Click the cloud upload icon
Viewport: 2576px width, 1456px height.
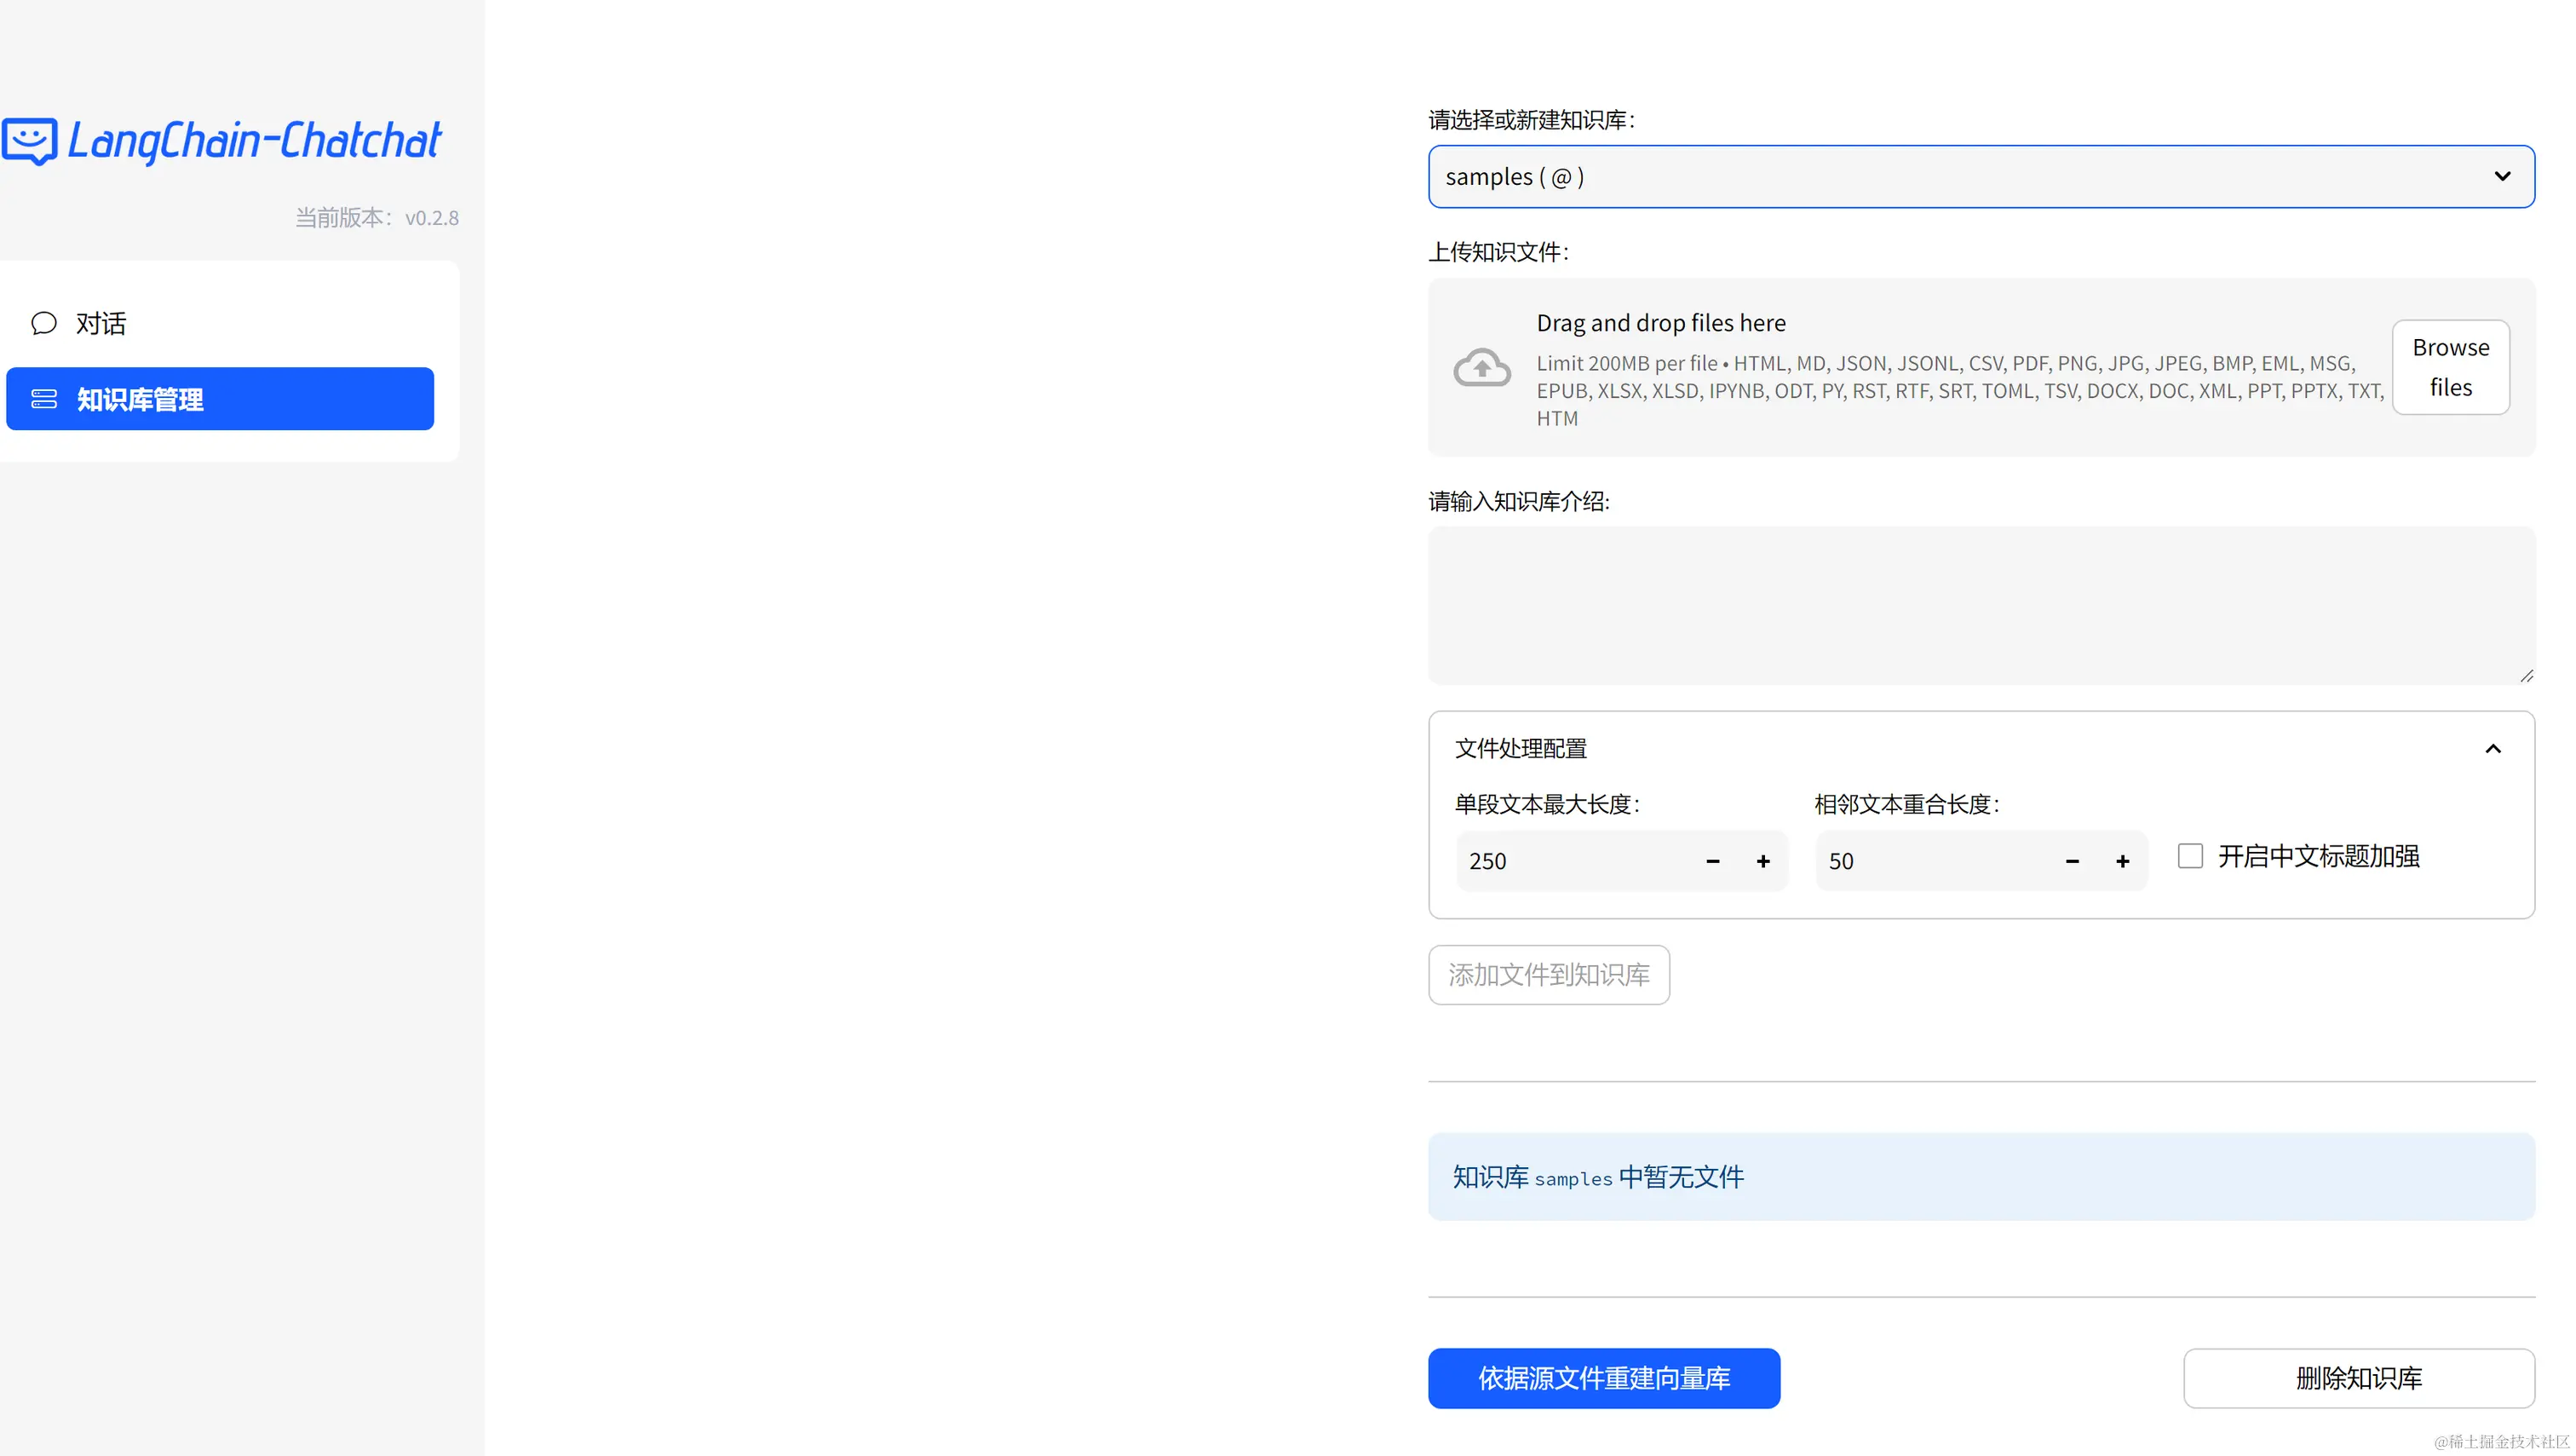click(x=1481, y=368)
